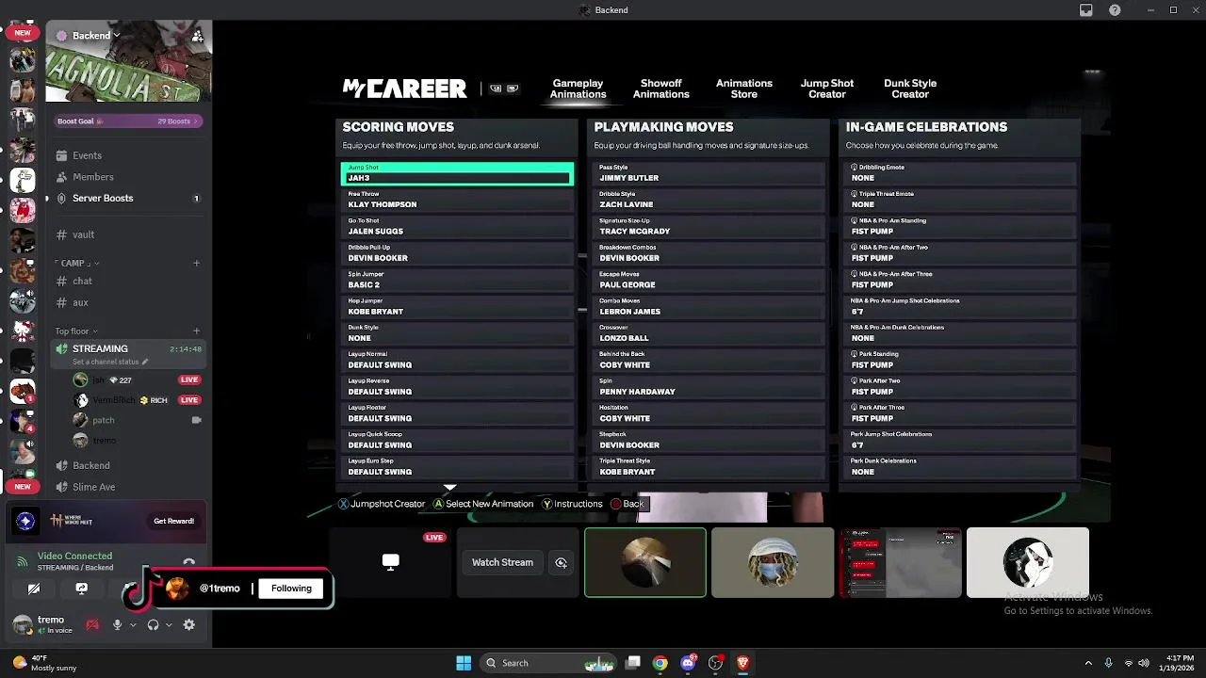
Task: Collapse the CAMP channel category
Action: (x=76, y=263)
